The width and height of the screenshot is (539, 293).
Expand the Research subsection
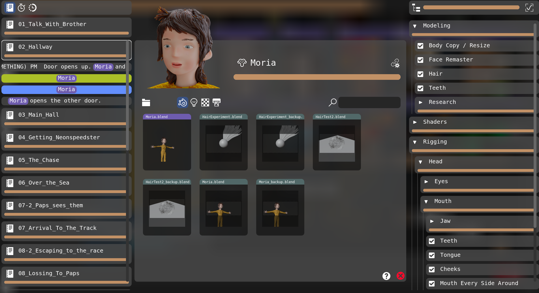pos(421,102)
